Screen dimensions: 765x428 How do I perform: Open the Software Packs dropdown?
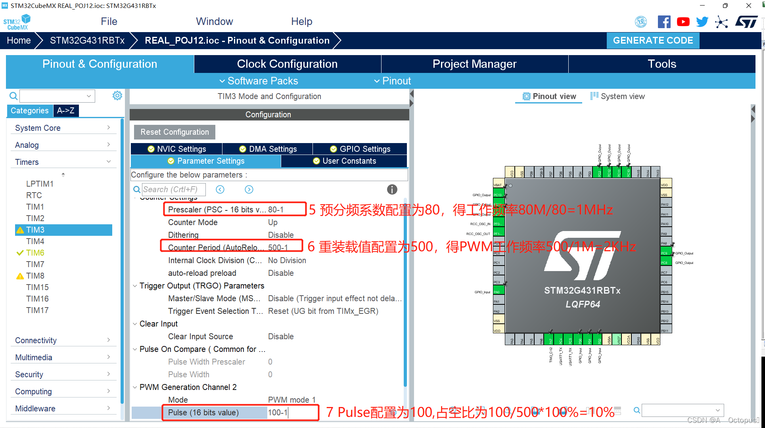point(259,81)
